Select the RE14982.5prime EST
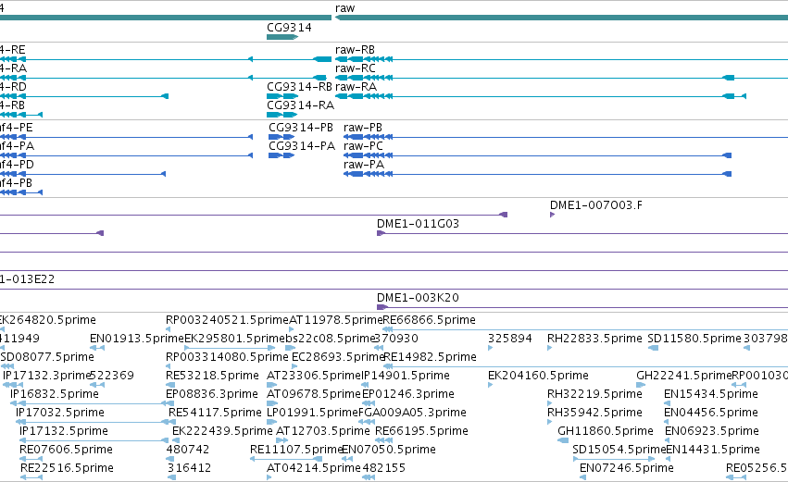 430,357
